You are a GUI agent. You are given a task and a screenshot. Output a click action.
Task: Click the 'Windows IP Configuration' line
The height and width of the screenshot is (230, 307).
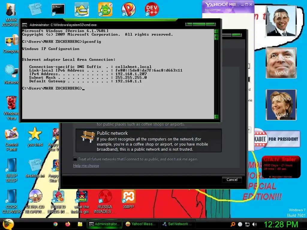pos(51,49)
